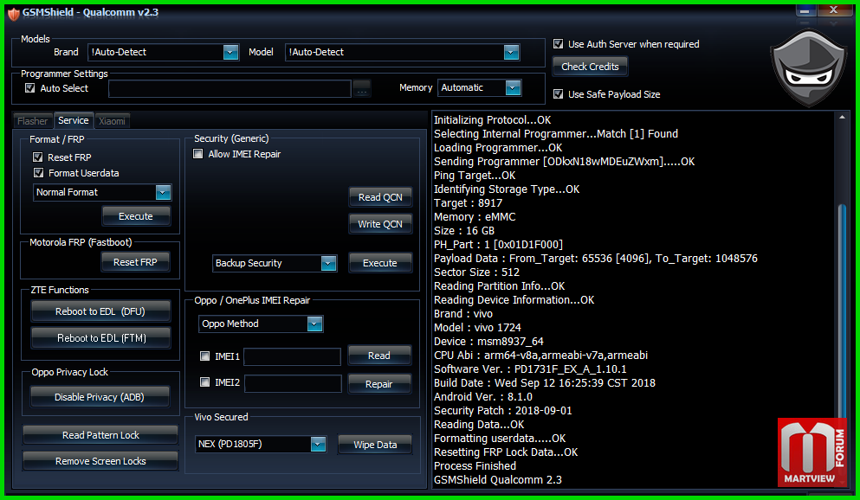Click log line 'Target : 8917'

point(468,203)
